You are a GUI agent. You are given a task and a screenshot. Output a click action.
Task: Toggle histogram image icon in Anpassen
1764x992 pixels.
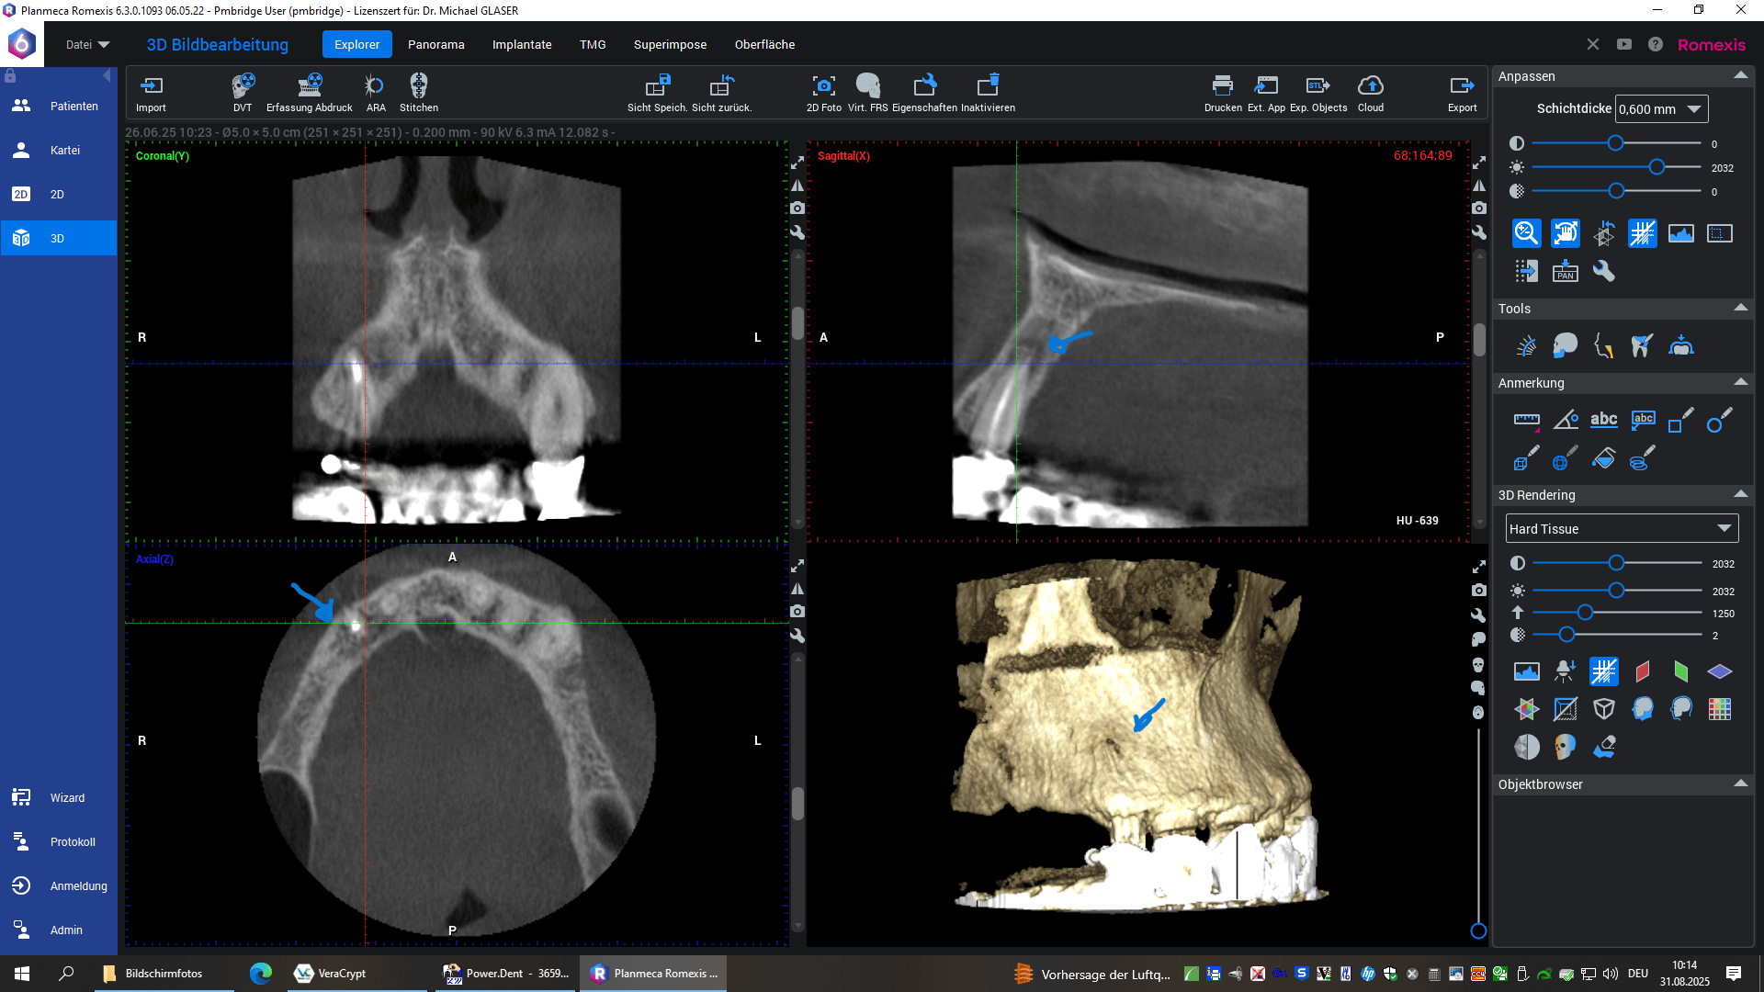pyautogui.click(x=1681, y=233)
